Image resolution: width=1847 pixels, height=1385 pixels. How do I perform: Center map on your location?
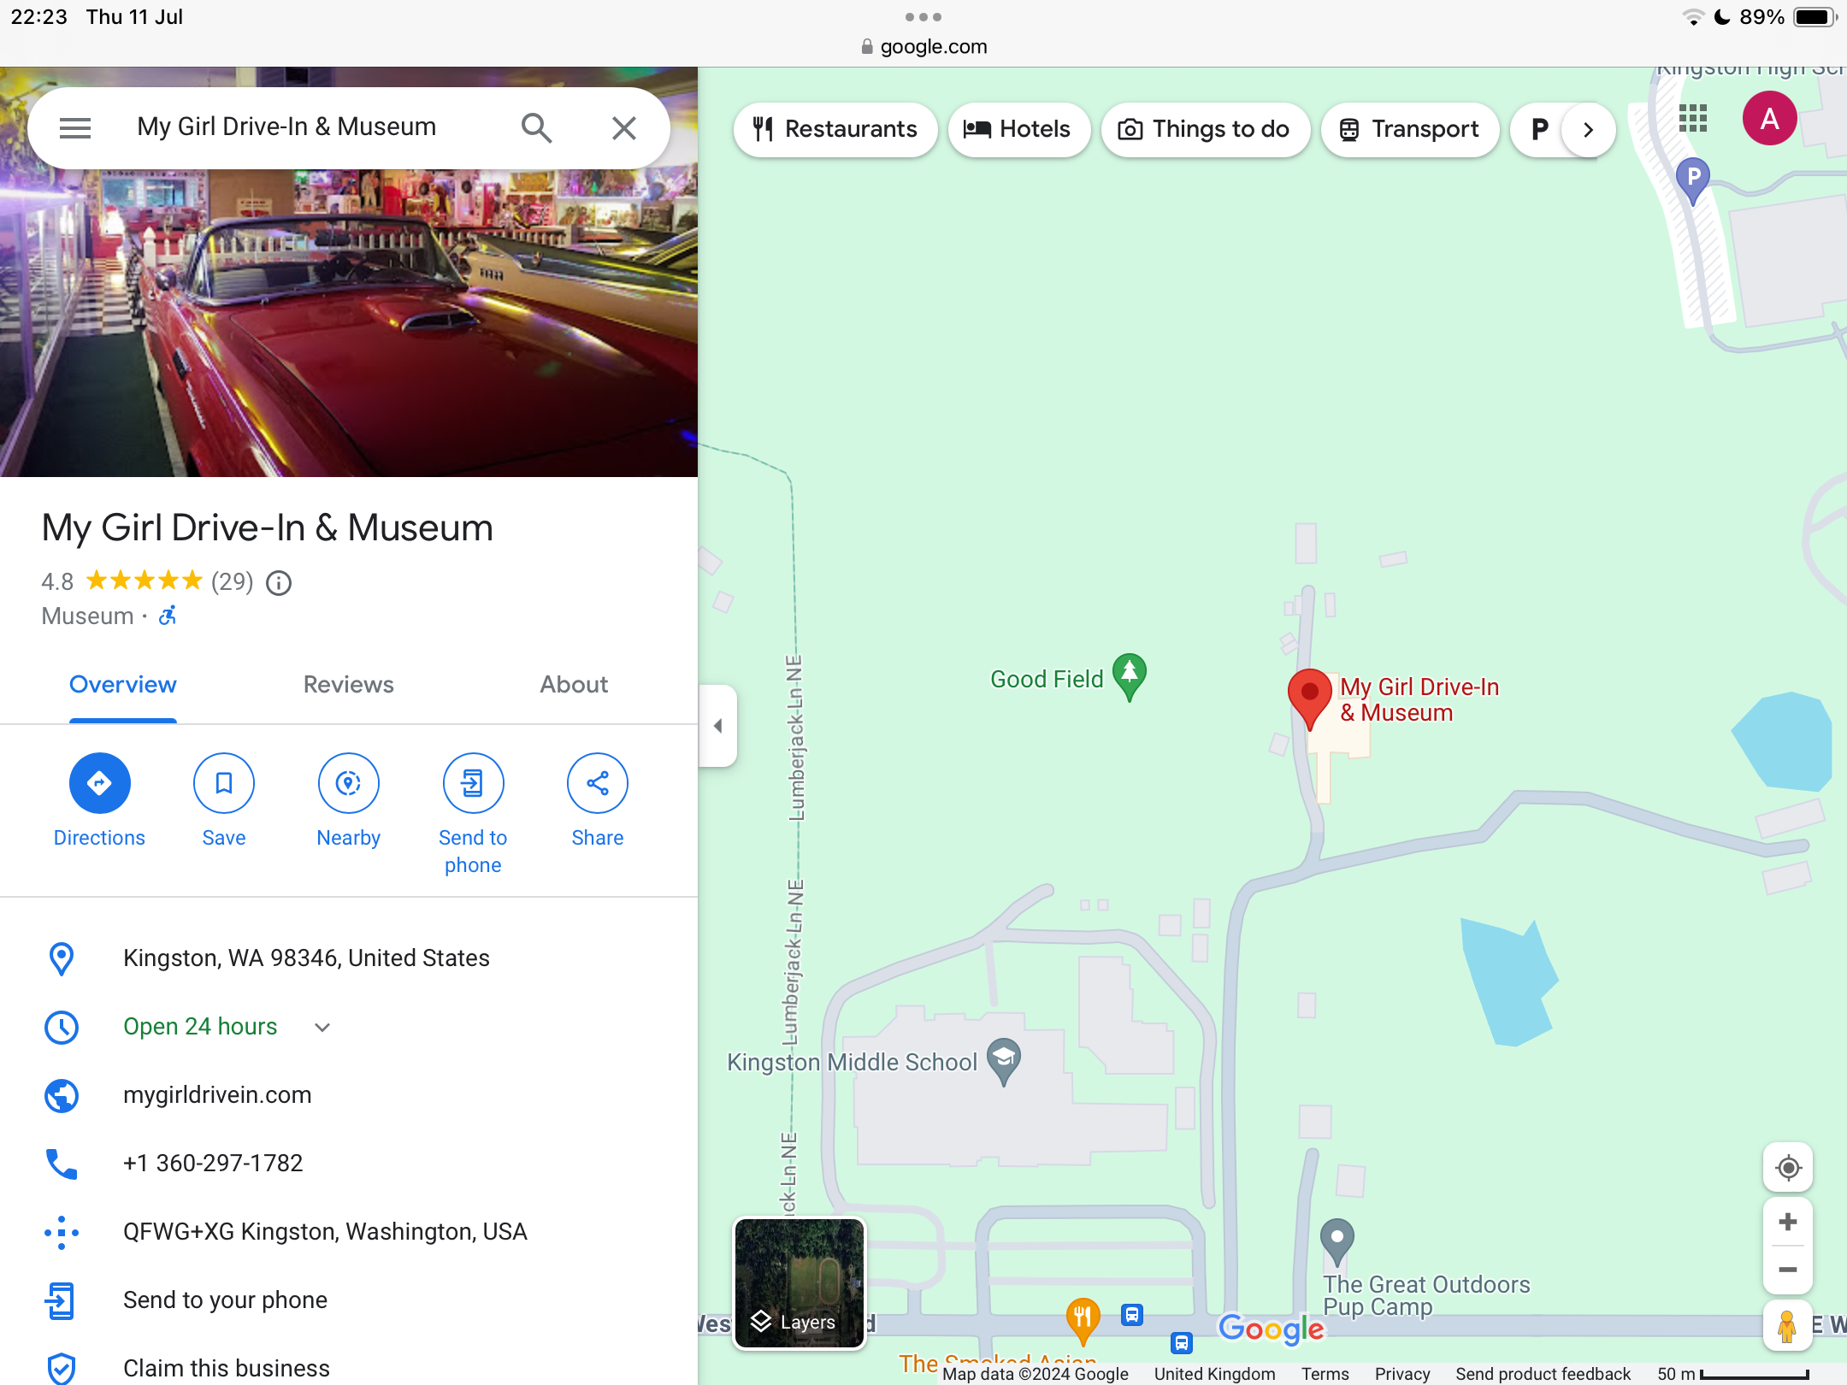click(x=1787, y=1168)
